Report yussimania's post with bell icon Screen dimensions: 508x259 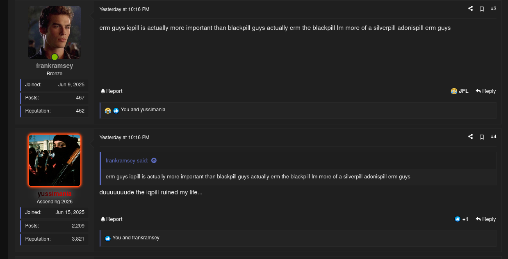pyautogui.click(x=112, y=219)
